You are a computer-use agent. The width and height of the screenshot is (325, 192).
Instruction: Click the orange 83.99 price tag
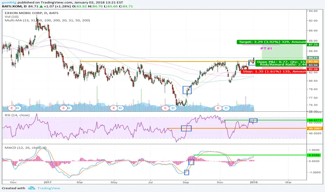(313, 62)
